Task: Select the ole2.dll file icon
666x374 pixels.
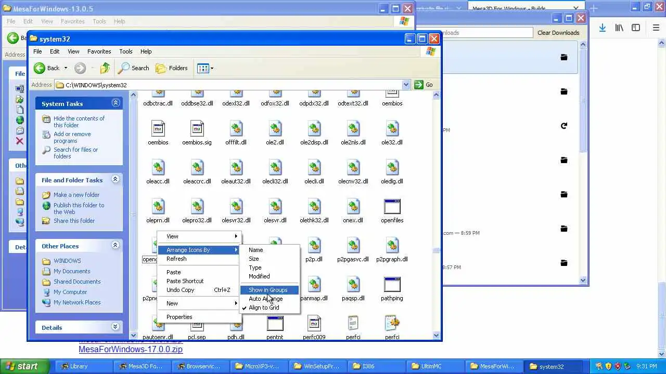Action: [x=275, y=128]
